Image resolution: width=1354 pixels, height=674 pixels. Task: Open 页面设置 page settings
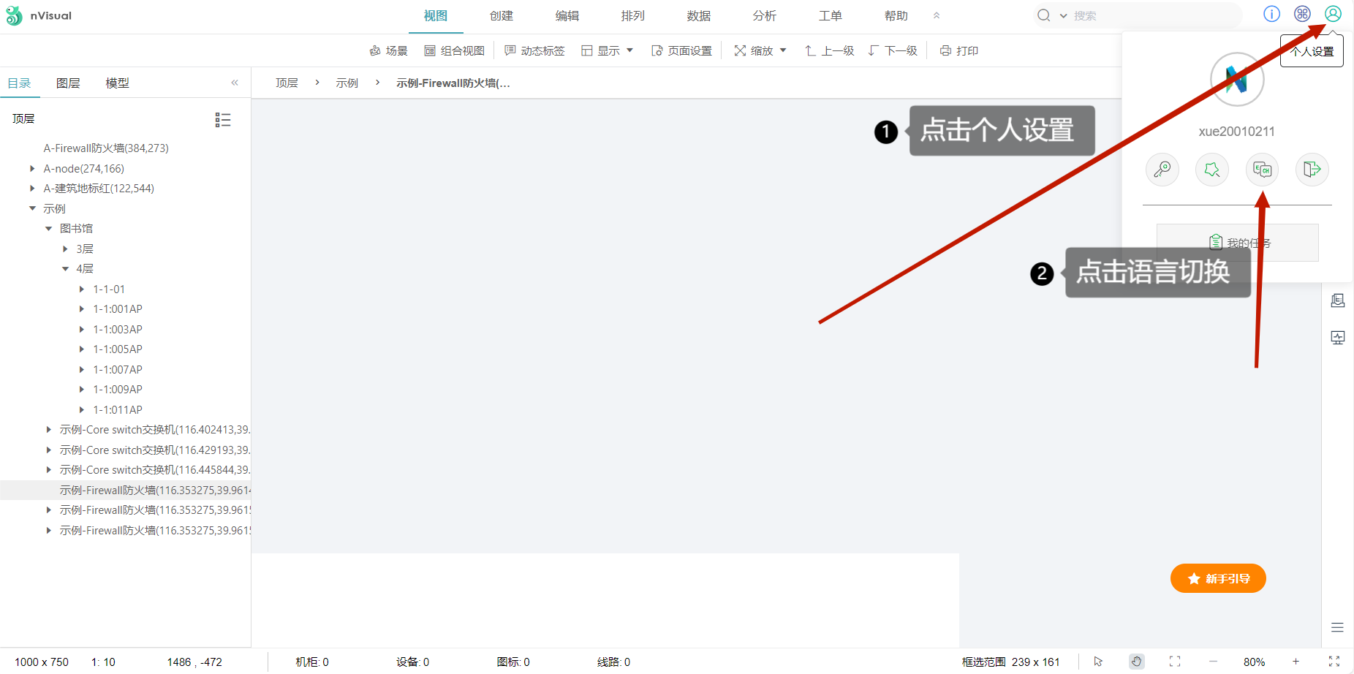[682, 50]
